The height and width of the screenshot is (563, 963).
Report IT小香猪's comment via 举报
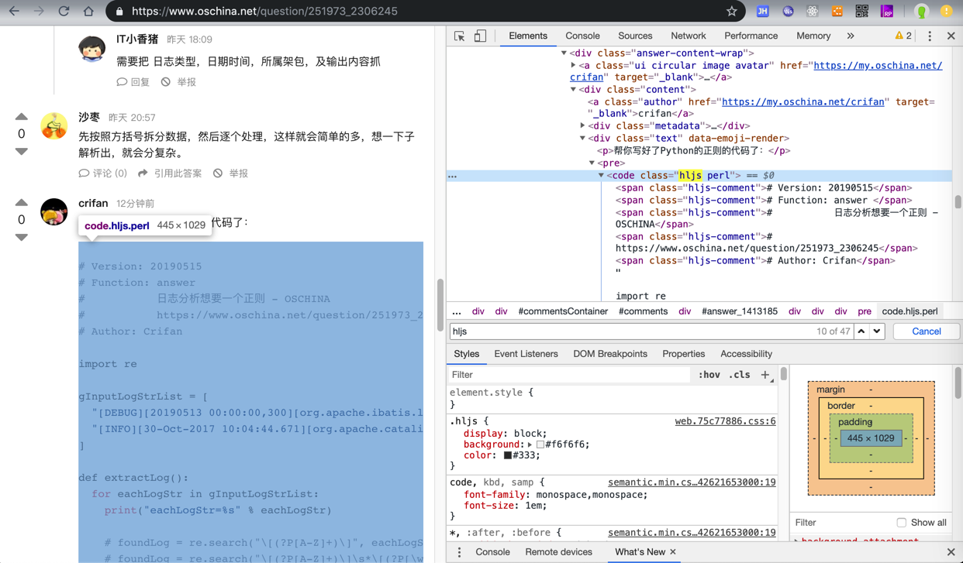click(x=179, y=82)
